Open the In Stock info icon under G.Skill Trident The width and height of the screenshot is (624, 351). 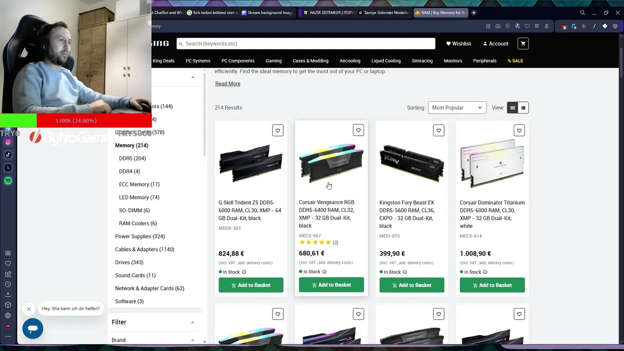pyautogui.click(x=244, y=272)
